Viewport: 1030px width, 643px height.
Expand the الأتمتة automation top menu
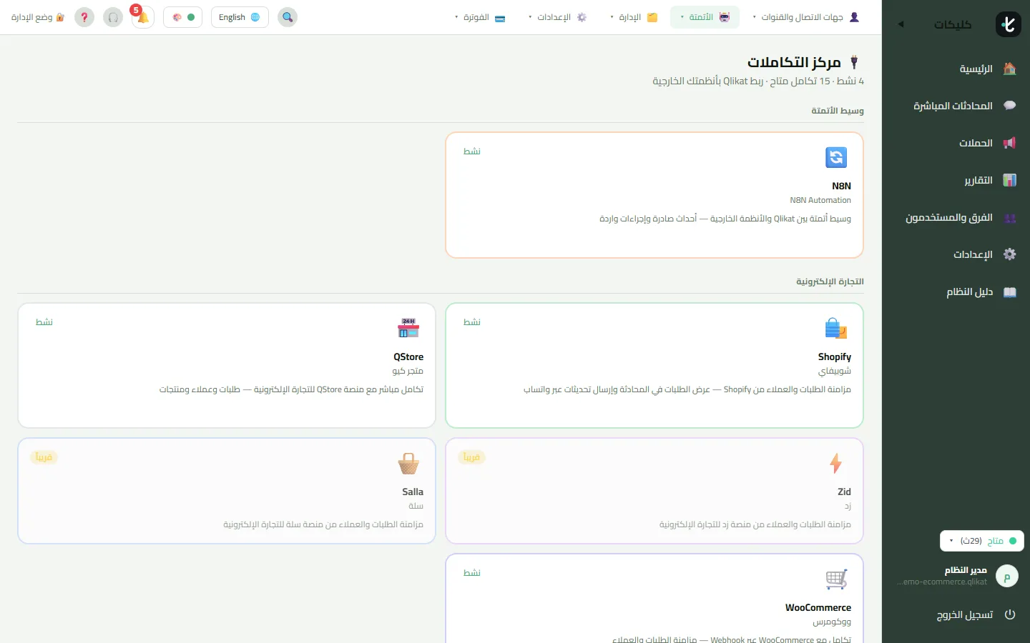click(x=705, y=17)
